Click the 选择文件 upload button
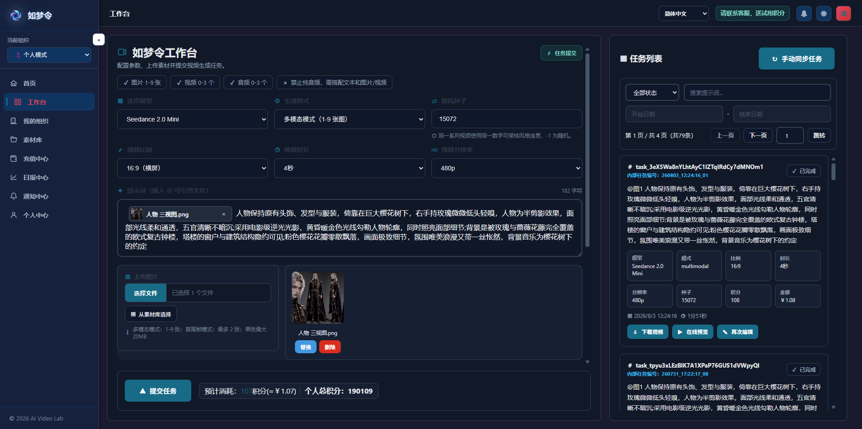 [145, 293]
